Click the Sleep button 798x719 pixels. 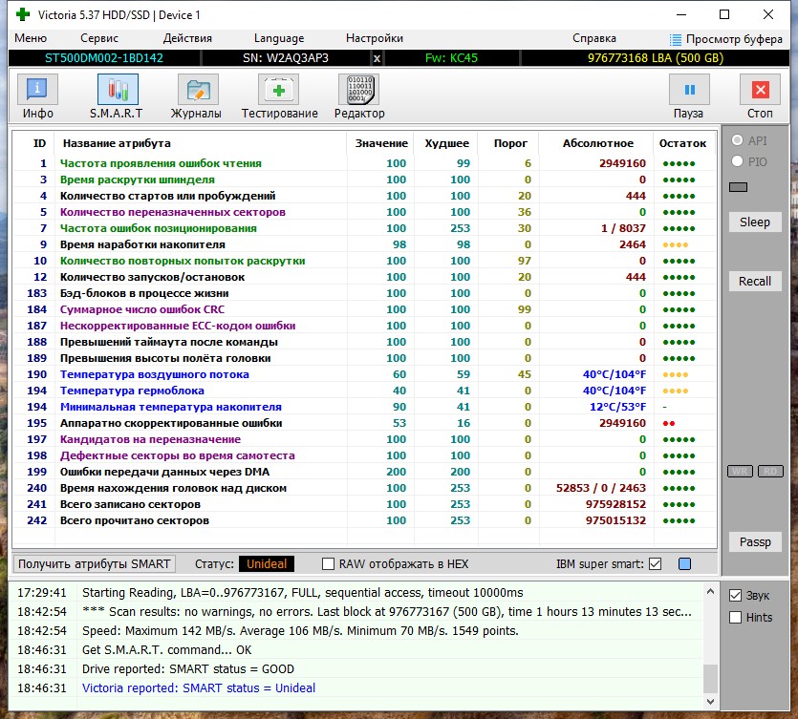tap(755, 222)
